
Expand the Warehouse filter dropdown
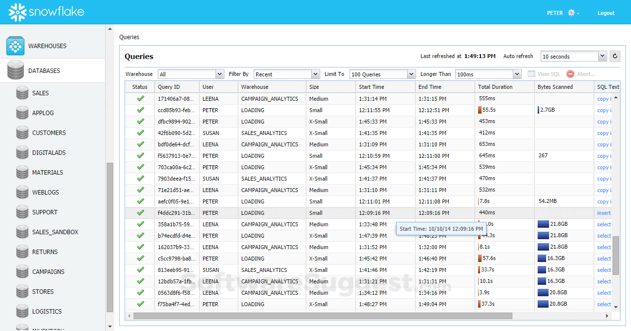219,74
